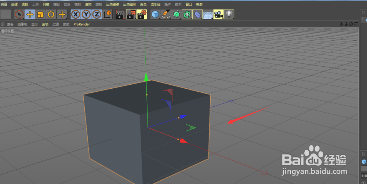
Task: Add a camera object
Action: click(218, 15)
